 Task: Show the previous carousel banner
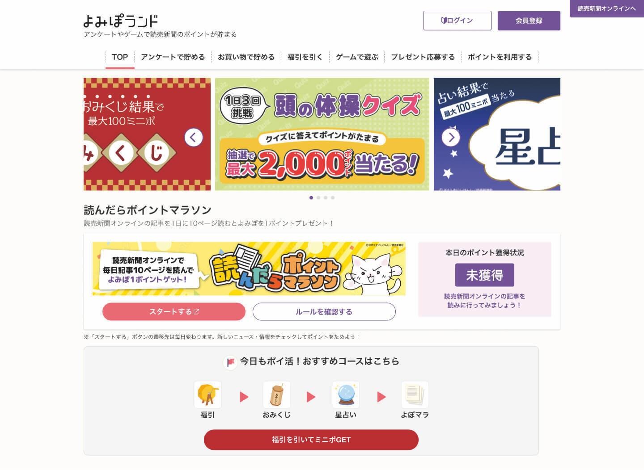194,137
